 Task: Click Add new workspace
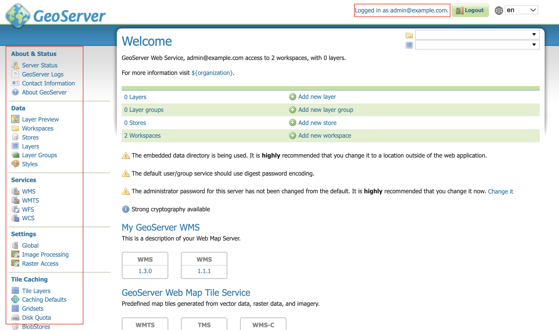tap(324, 135)
